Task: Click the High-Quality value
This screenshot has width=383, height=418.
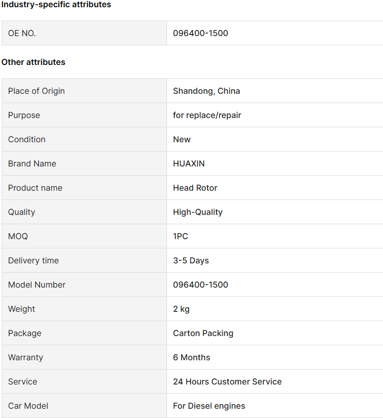Action: point(197,212)
